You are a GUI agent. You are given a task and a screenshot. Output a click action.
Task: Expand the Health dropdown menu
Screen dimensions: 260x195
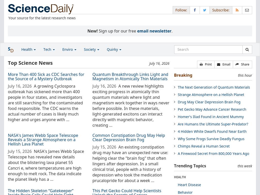28,50
